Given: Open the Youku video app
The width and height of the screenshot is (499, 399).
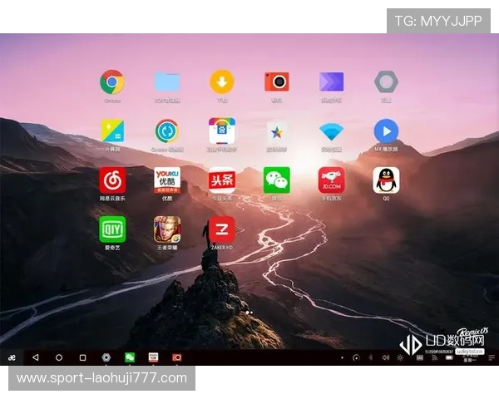Looking at the screenshot, I should (167, 180).
